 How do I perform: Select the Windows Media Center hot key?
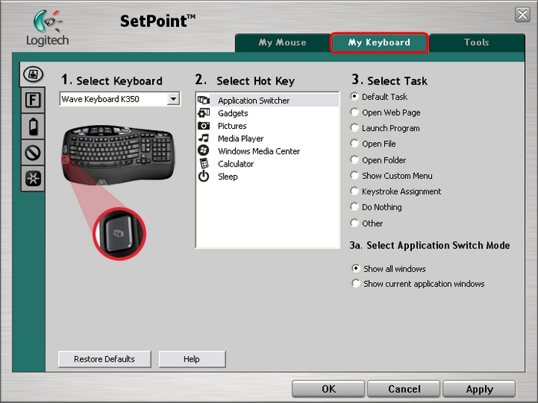[258, 151]
